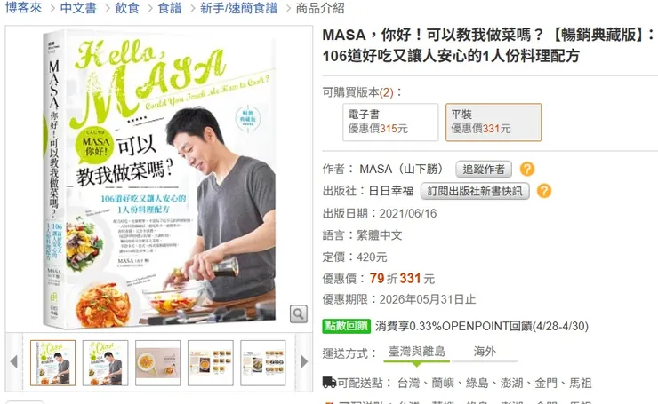The image size is (658, 404).
Task: Follow the author with the 追蹤作者 button
Action: pyautogui.click(x=484, y=170)
